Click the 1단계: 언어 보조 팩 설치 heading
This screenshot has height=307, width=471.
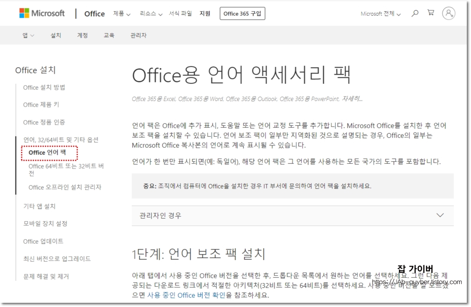199,254
